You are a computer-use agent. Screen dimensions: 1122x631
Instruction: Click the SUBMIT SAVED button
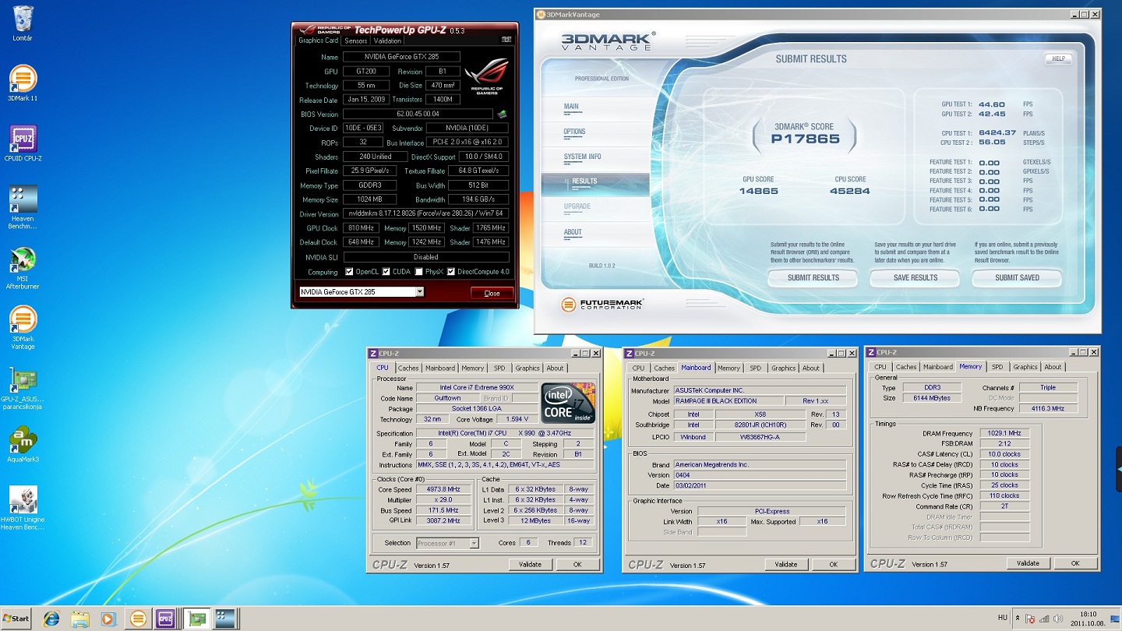[x=1017, y=278]
